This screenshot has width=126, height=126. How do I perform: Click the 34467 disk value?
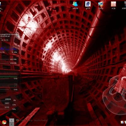7,103
